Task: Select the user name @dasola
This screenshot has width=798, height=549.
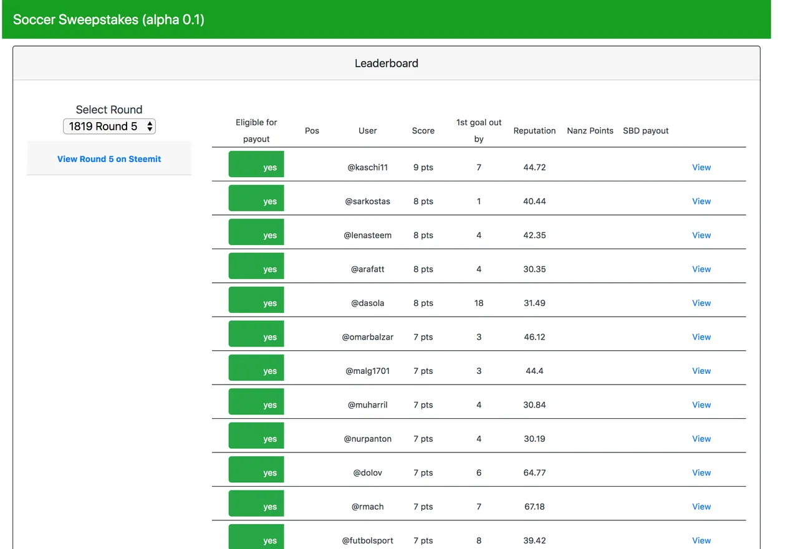Action: (x=368, y=303)
